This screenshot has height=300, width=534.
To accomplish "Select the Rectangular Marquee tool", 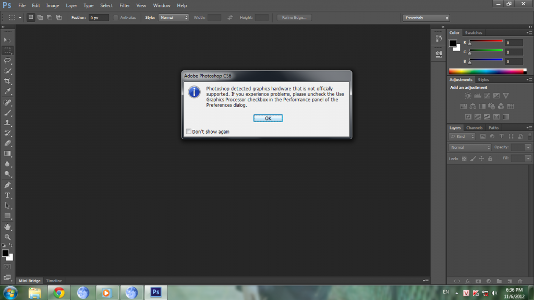I will (7, 51).
